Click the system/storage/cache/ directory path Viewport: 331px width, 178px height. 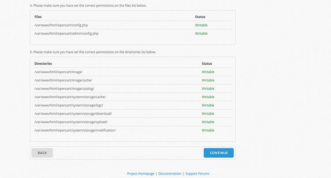tap(70, 97)
